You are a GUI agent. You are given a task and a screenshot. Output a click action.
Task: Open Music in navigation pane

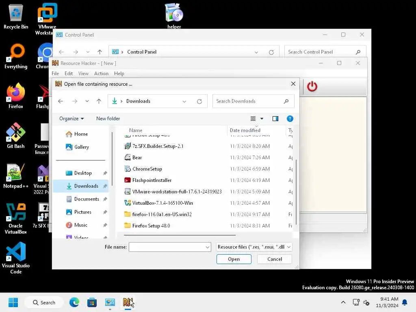point(76,225)
